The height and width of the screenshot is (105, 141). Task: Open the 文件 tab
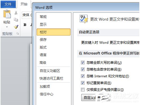click(x=8, y=4)
